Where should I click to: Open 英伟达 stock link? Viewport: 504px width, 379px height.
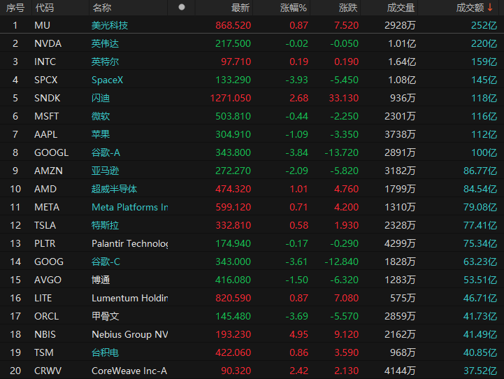coord(105,43)
